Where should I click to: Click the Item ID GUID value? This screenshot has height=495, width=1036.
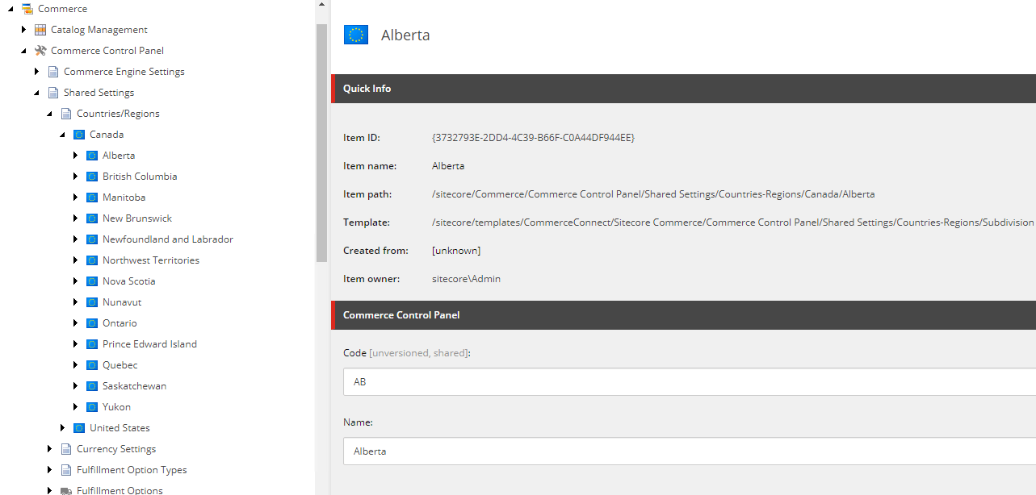534,138
